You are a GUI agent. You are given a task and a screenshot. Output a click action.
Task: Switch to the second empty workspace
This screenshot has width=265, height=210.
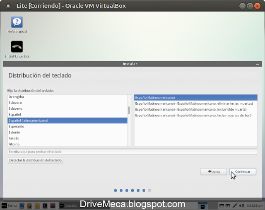[x=212, y=205]
